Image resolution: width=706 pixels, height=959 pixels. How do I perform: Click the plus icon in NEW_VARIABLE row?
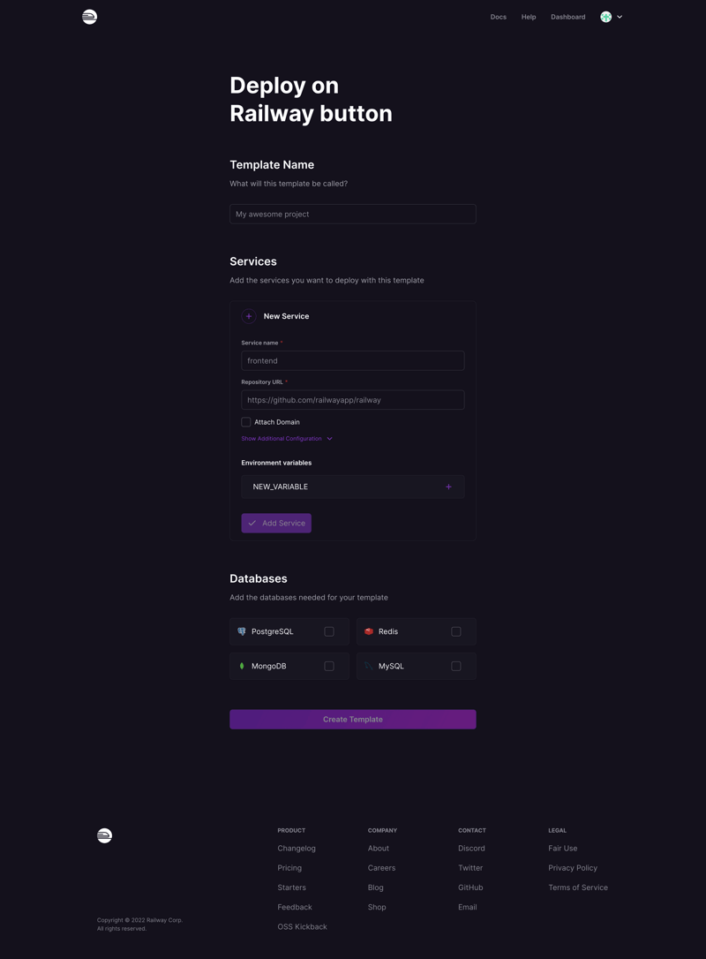448,487
